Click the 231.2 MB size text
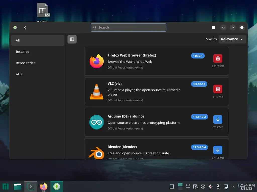Viewport: 257px width, 192px height. pos(218,66)
